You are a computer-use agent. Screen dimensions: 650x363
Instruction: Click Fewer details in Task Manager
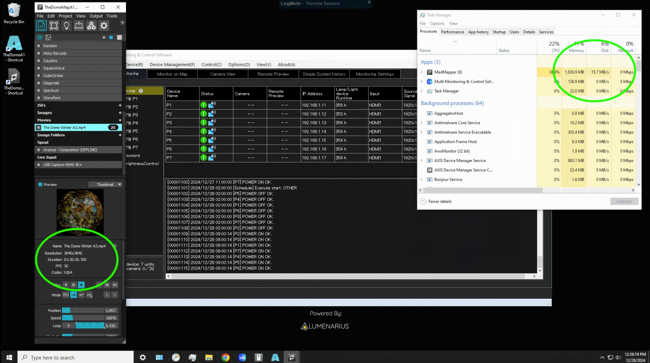pyautogui.click(x=440, y=201)
